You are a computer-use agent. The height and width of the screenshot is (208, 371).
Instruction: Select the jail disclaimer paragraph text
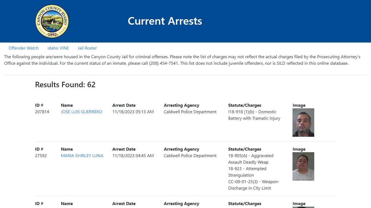coord(182,60)
